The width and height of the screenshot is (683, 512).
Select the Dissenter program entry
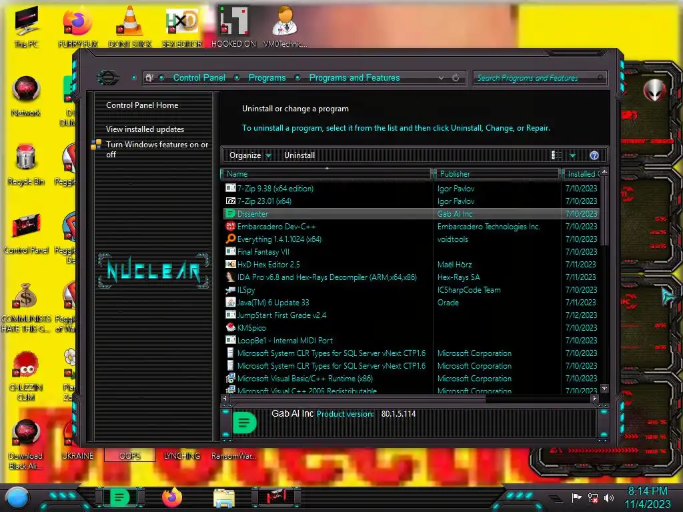[411, 214]
